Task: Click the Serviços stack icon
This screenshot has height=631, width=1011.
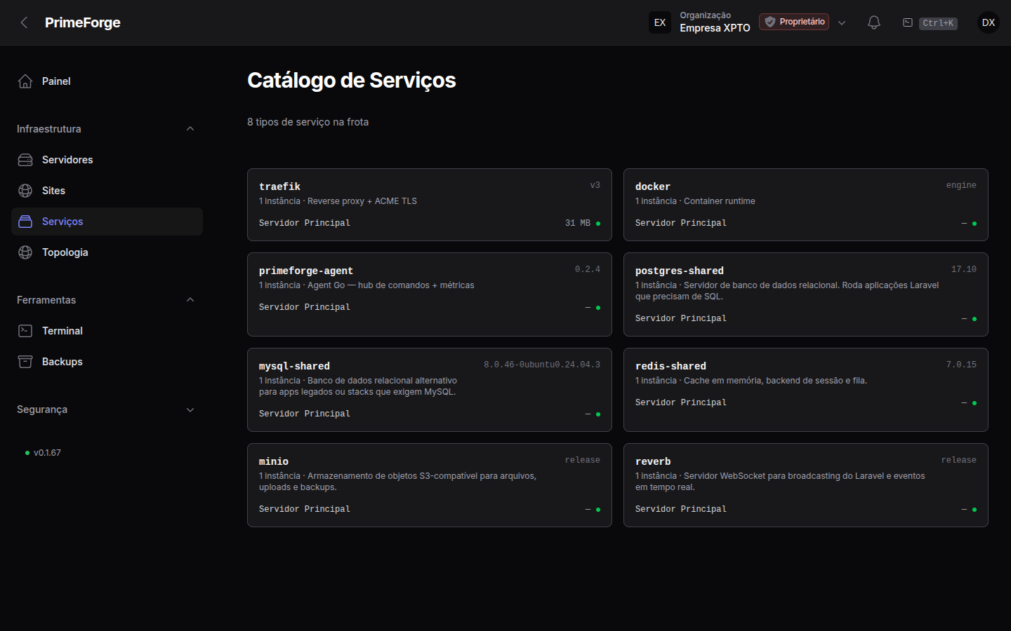Action: tap(25, 222)
